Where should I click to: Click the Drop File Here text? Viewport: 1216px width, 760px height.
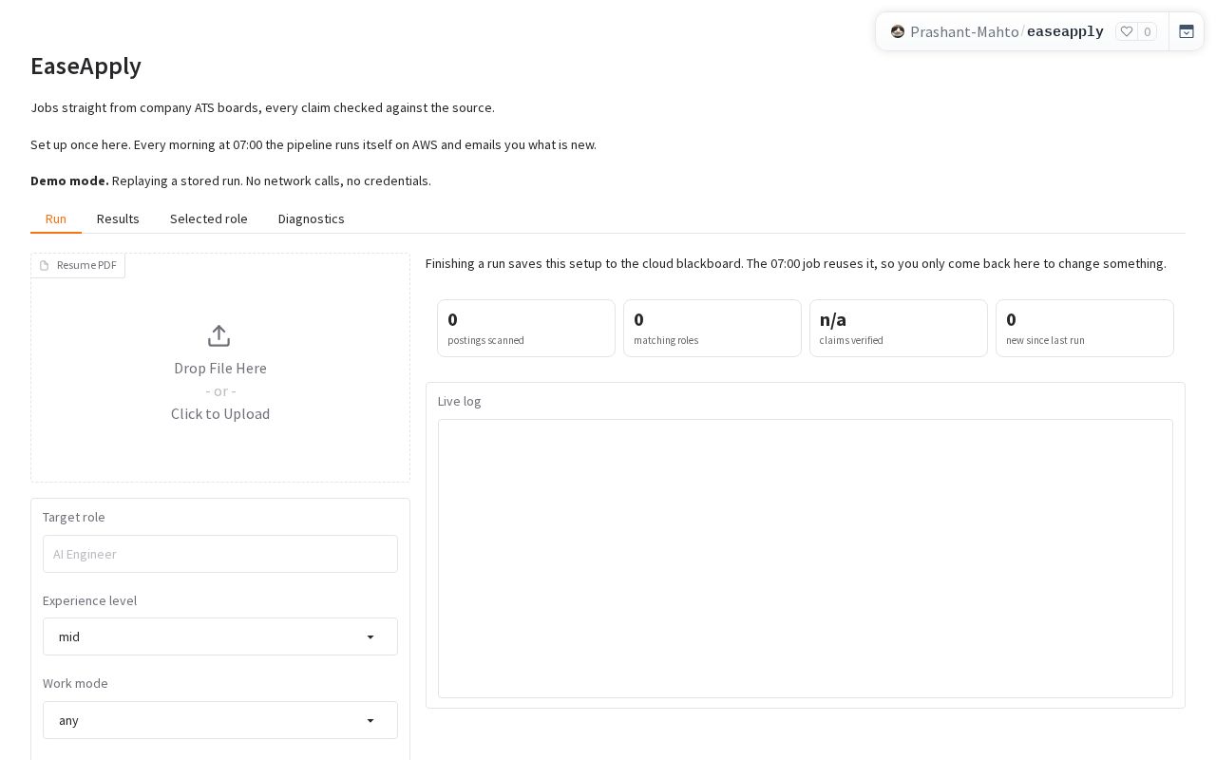click(x=220, y=368)
